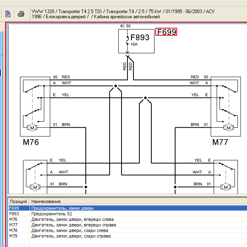Image resolution: width=247 pixels, height=247 pixels.
Task: Sort by the Позиция column header
Action: 19,201
